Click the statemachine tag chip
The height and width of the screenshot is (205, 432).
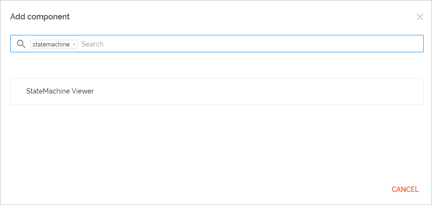51,44
